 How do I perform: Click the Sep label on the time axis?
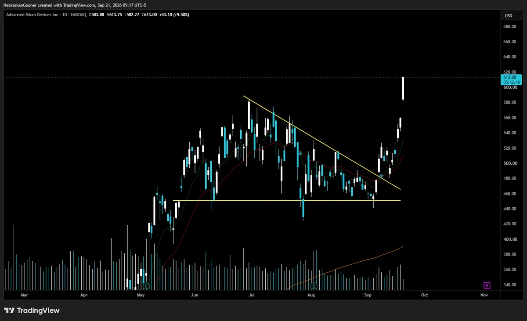(368, 296)
